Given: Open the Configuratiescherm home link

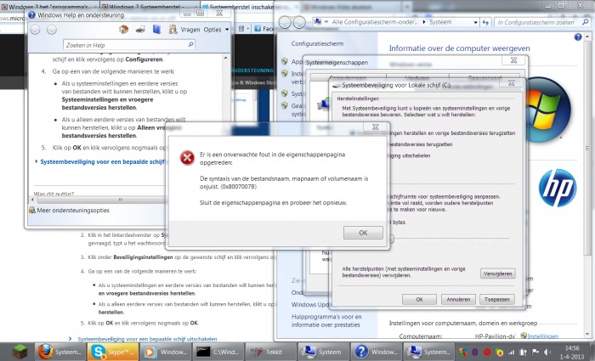Looking at the screenshot, I should point(317,43).
